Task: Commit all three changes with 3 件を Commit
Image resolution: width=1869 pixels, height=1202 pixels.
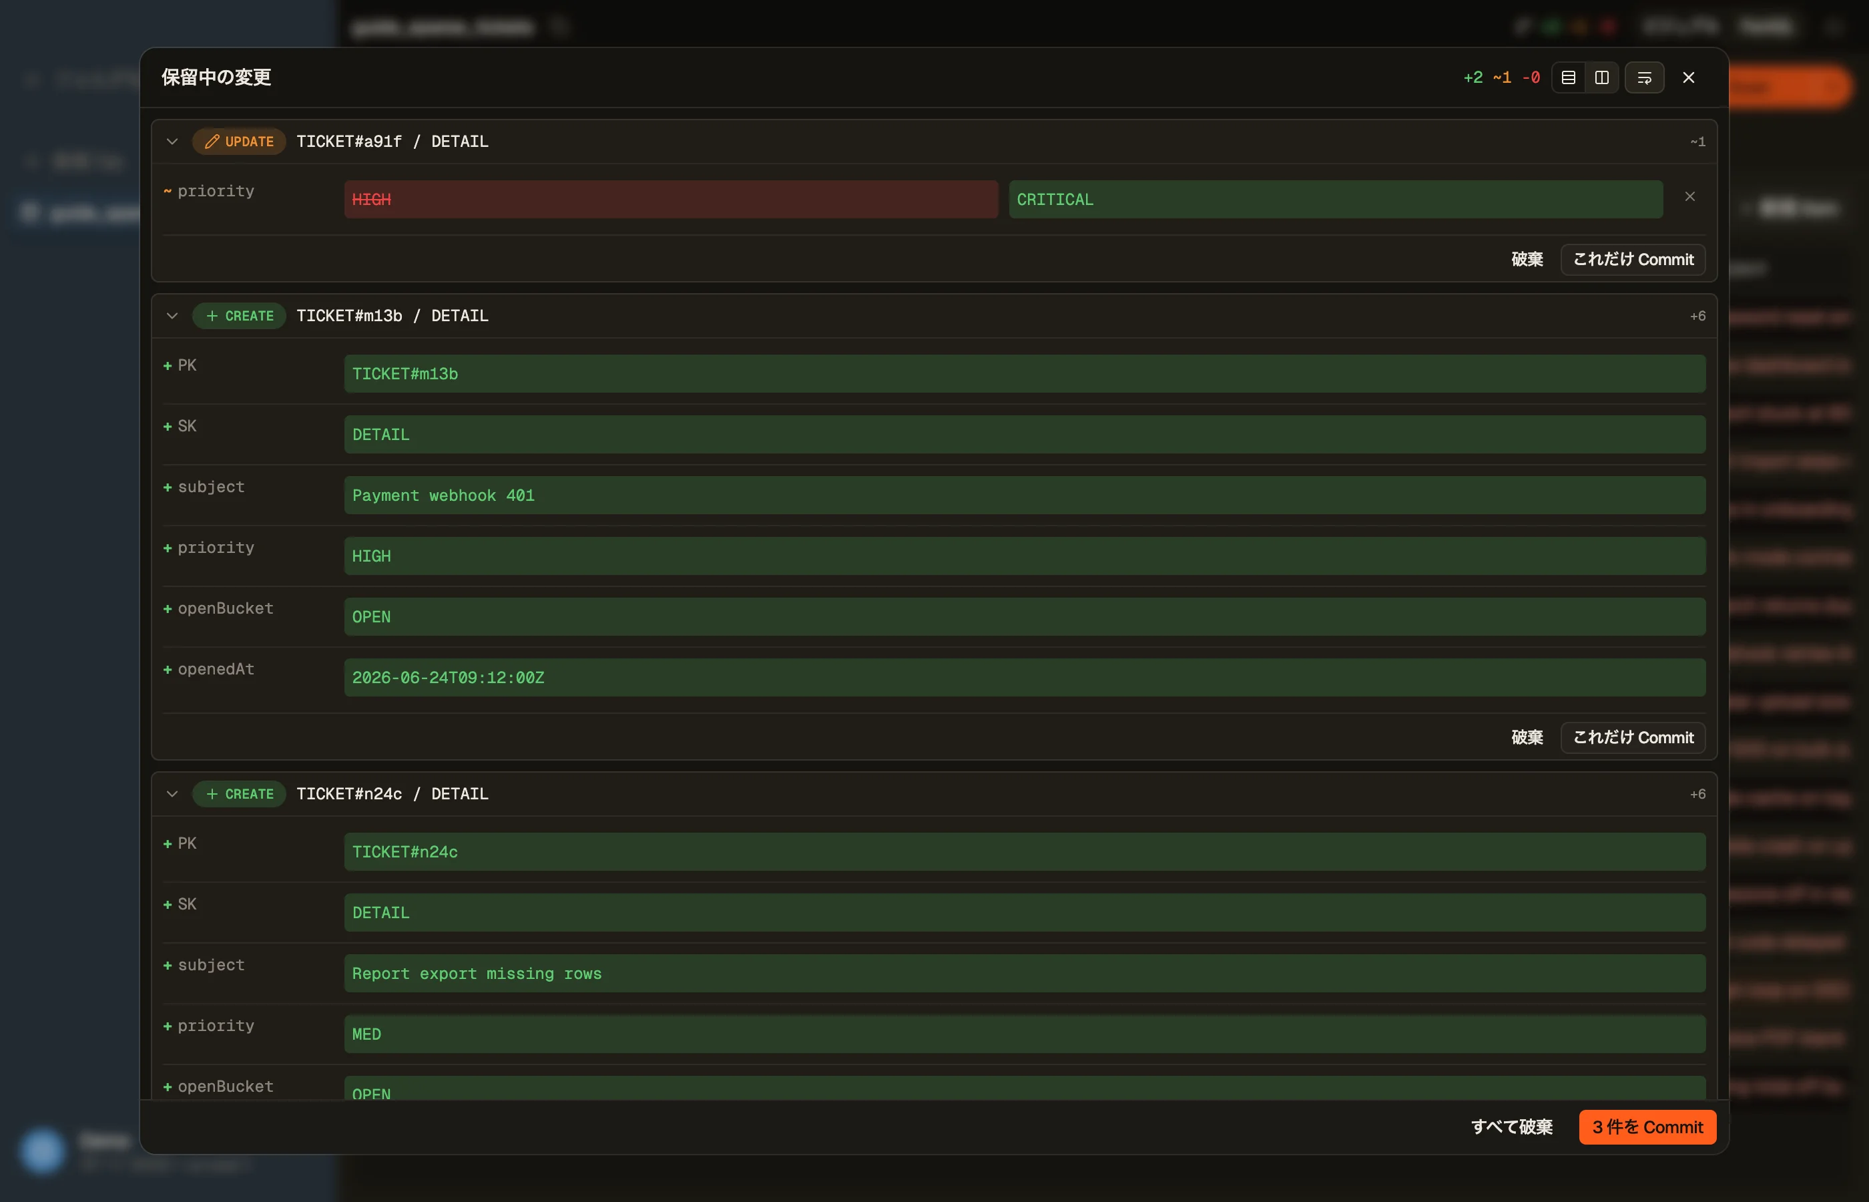Action: (1647, 1127)
